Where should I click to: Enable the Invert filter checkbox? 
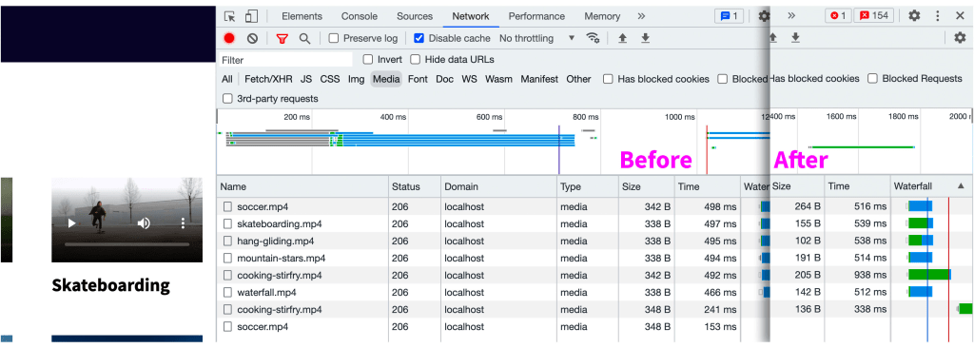click(x=368, y=60)
